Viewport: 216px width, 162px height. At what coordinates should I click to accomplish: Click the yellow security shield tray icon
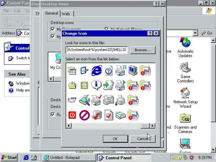coord(179,157)
